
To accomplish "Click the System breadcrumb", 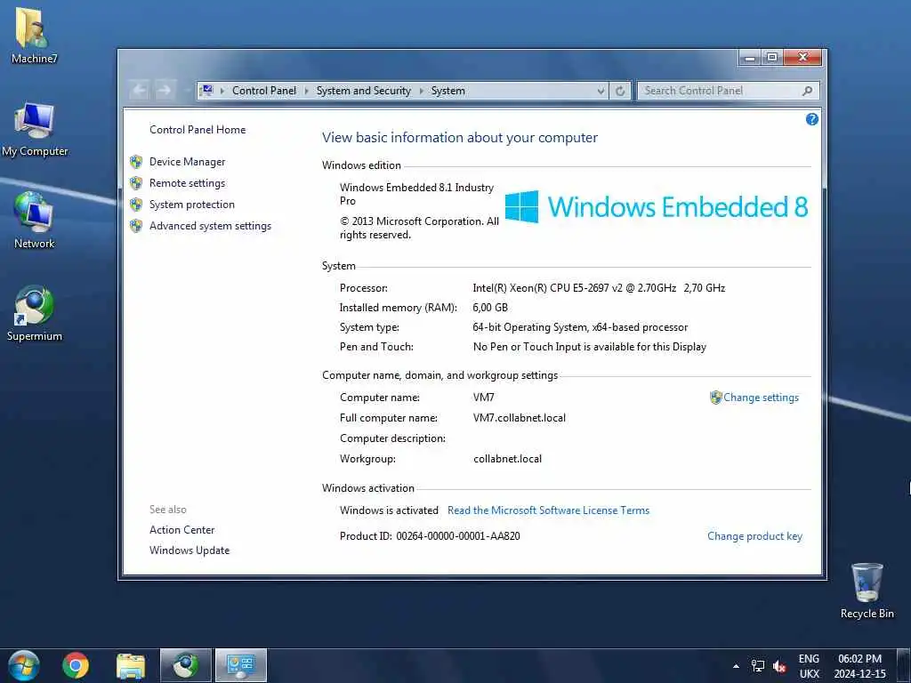I will (448, 91).
